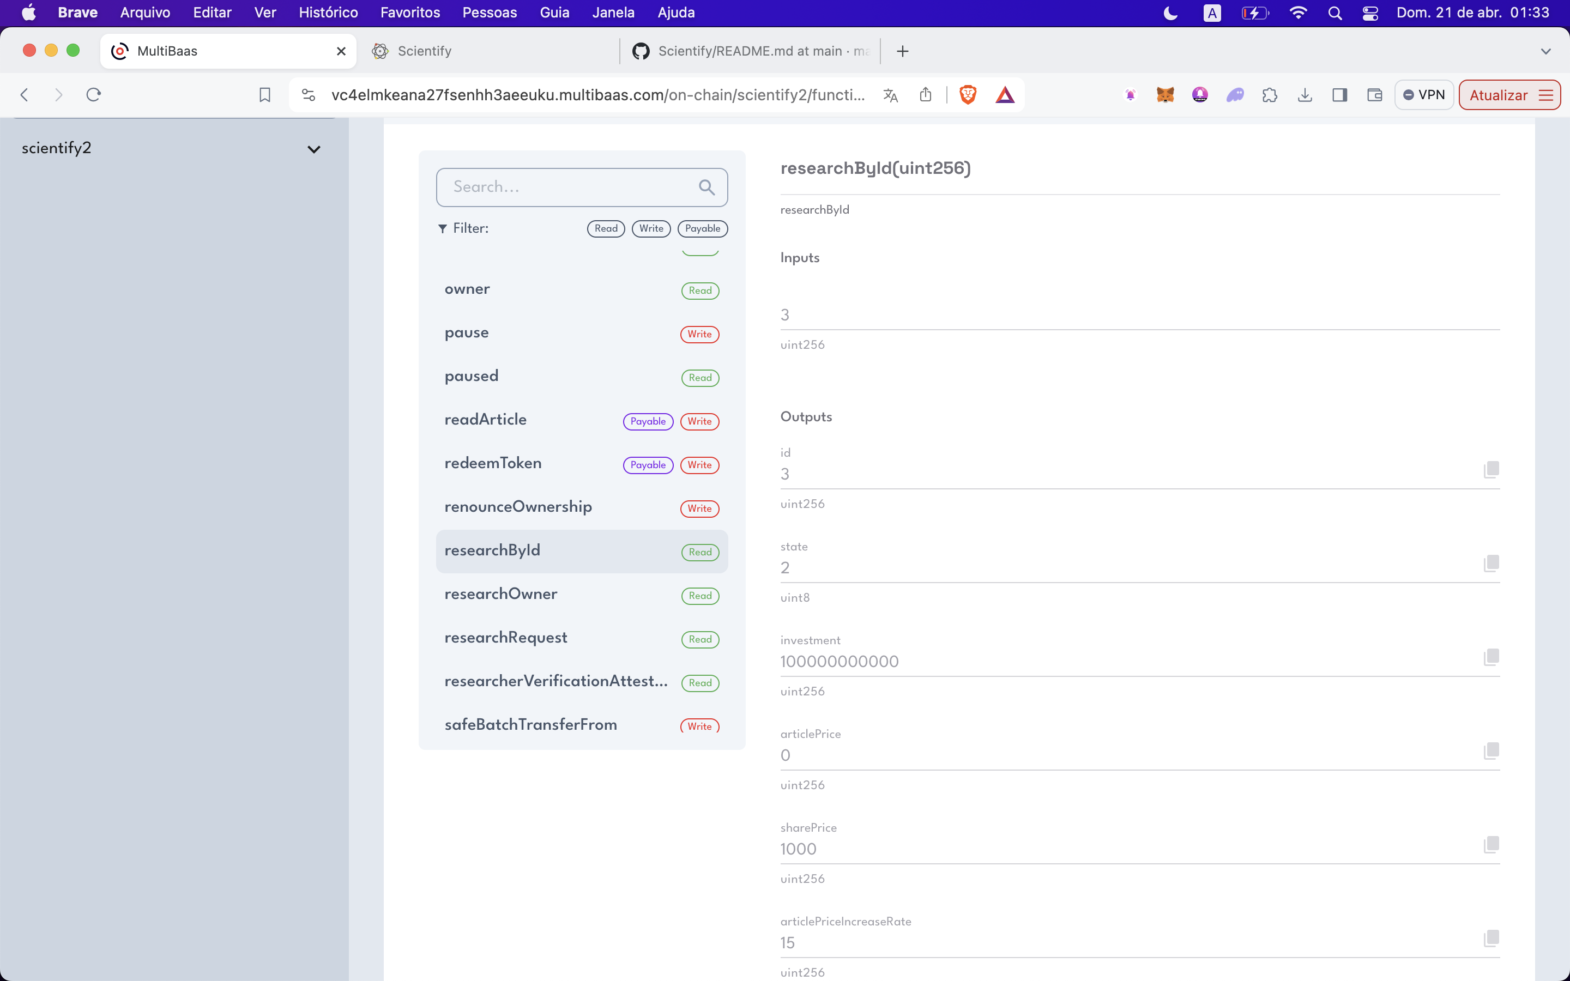
Task: Open Brave Rewards triangle icon
Action: pyautogui.click(x=1005, y=95)
